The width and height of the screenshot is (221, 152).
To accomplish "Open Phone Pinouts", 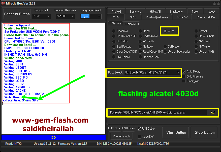I will coord(121,136).
